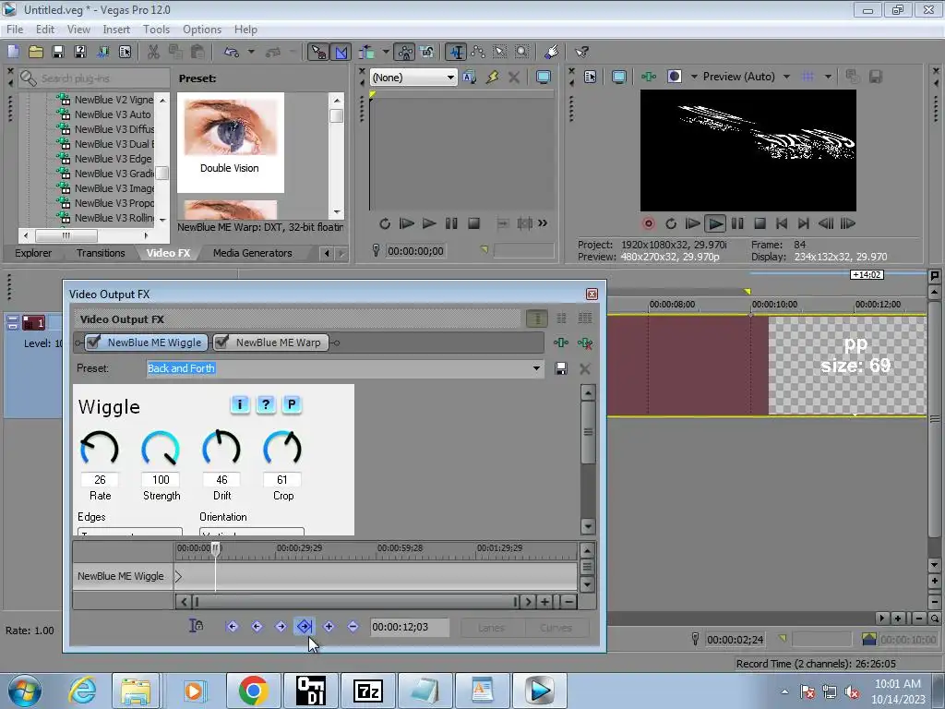Open the Preset dropdown showing Back and Forth
Image resolution: width=945 pixels, height=709 pixels.
point(536,368)
